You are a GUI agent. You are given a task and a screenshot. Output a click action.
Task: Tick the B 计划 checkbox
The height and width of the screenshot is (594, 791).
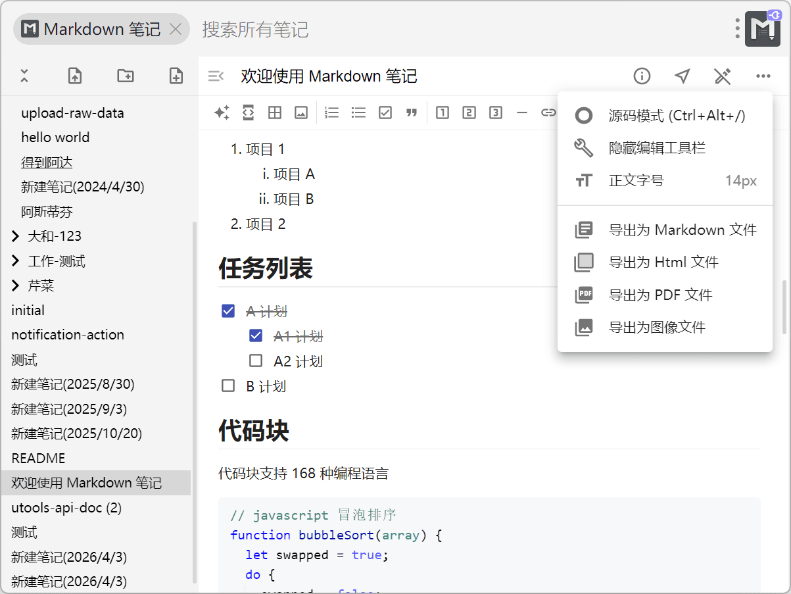click(x=228, y=385)
